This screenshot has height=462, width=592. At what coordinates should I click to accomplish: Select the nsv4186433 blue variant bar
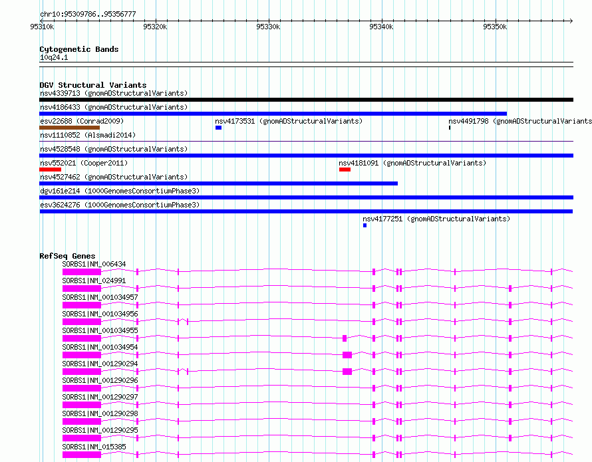pos(273,114)
